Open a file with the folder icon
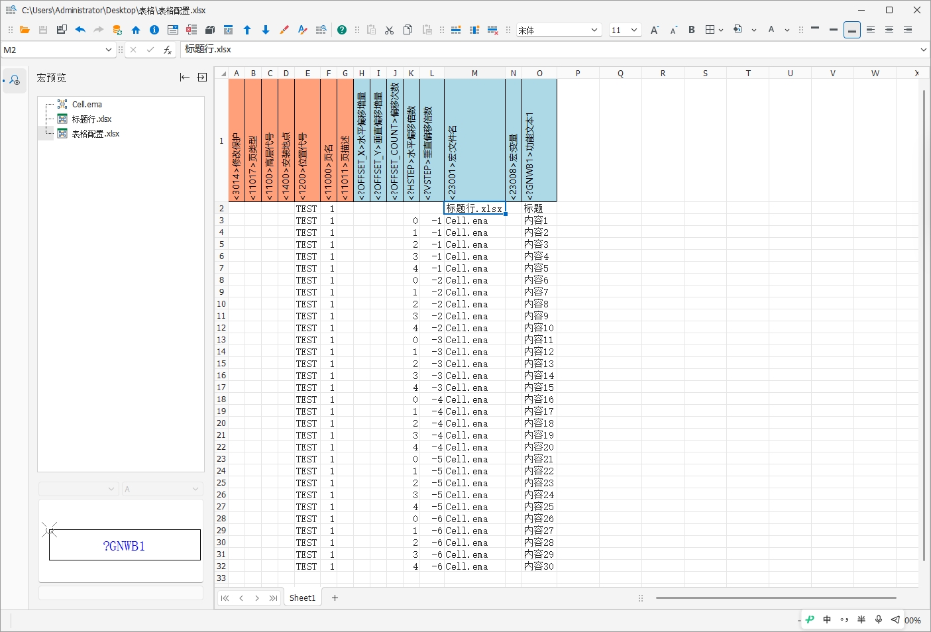 click(x=25, y=30)
